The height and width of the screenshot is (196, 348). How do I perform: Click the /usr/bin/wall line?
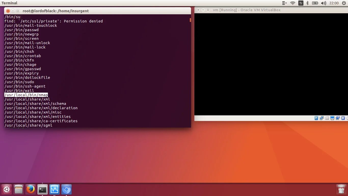[x=19, y=91]
